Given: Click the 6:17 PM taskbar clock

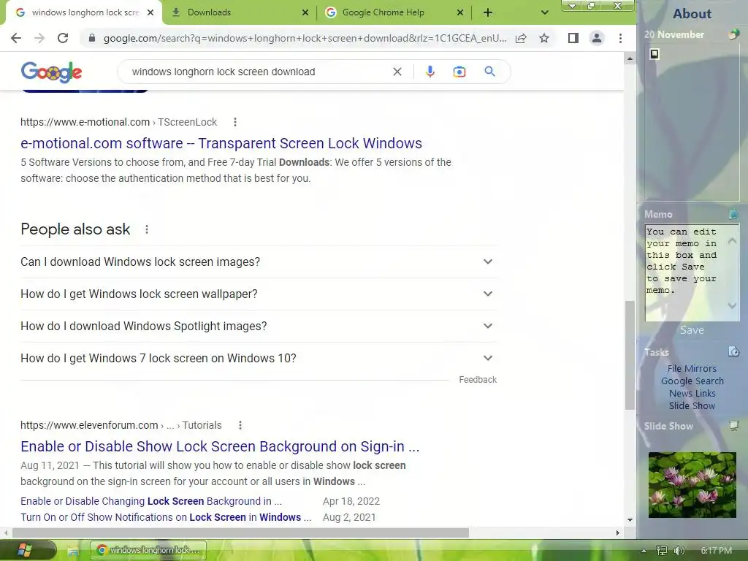Looking at the screenshot, I should (x=716, y=551).
